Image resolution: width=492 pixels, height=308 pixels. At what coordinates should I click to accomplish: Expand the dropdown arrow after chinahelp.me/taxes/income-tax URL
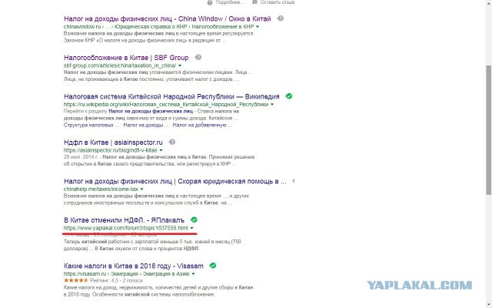pyautogui.click(x=141, y=189)
